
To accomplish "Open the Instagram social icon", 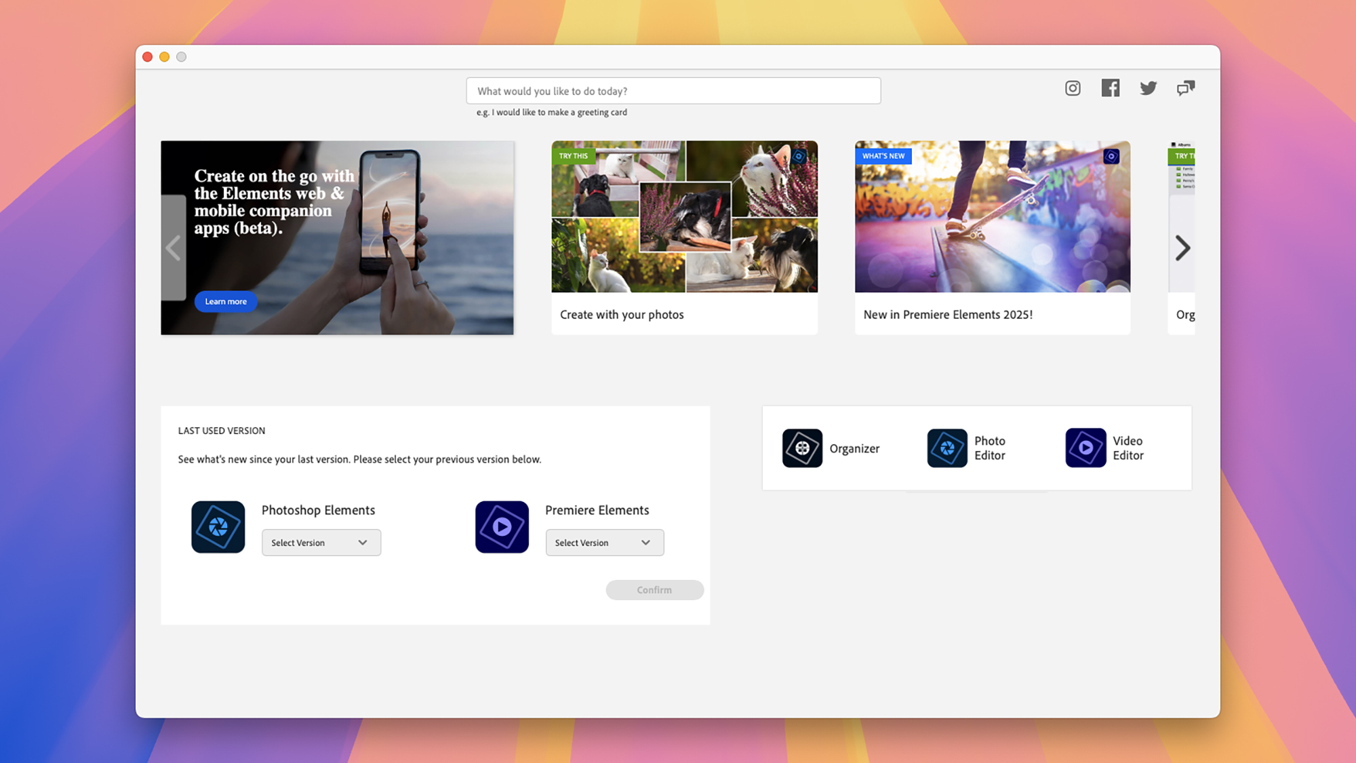I will pos(1073,87).
